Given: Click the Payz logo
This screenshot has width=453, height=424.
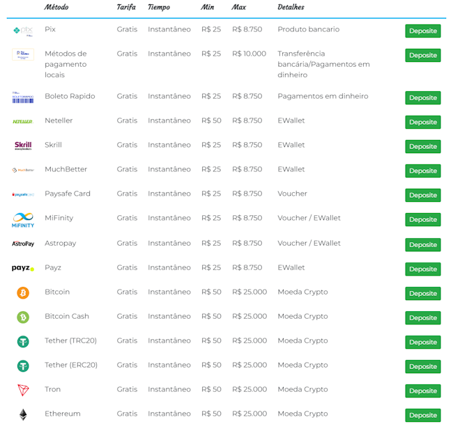Looking at the screenshot, I should point(23,268).
